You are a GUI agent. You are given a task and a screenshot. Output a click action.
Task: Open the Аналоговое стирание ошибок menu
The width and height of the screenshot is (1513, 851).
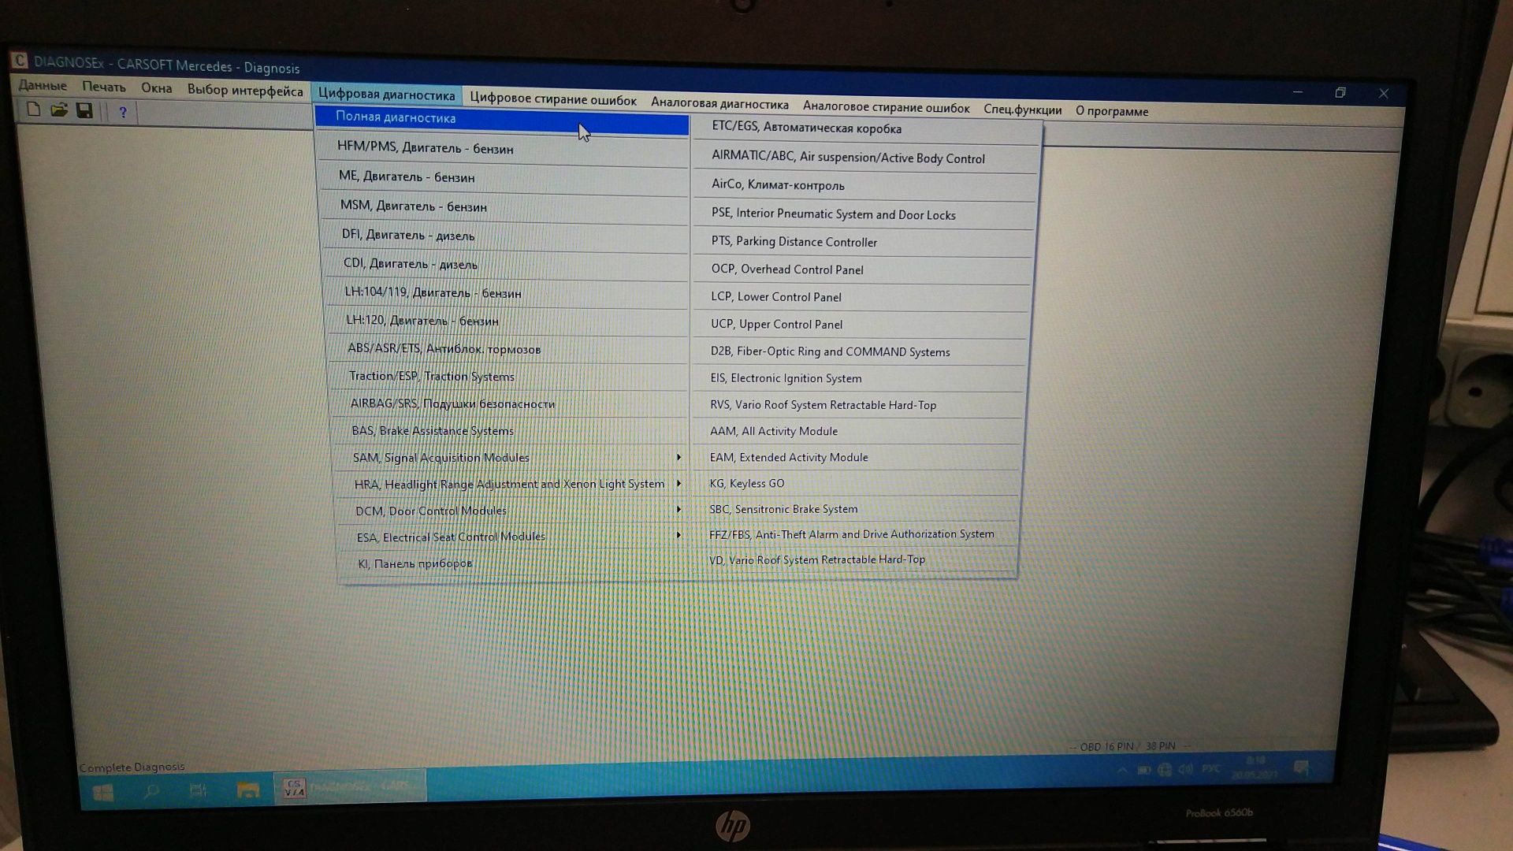point(886,108)
